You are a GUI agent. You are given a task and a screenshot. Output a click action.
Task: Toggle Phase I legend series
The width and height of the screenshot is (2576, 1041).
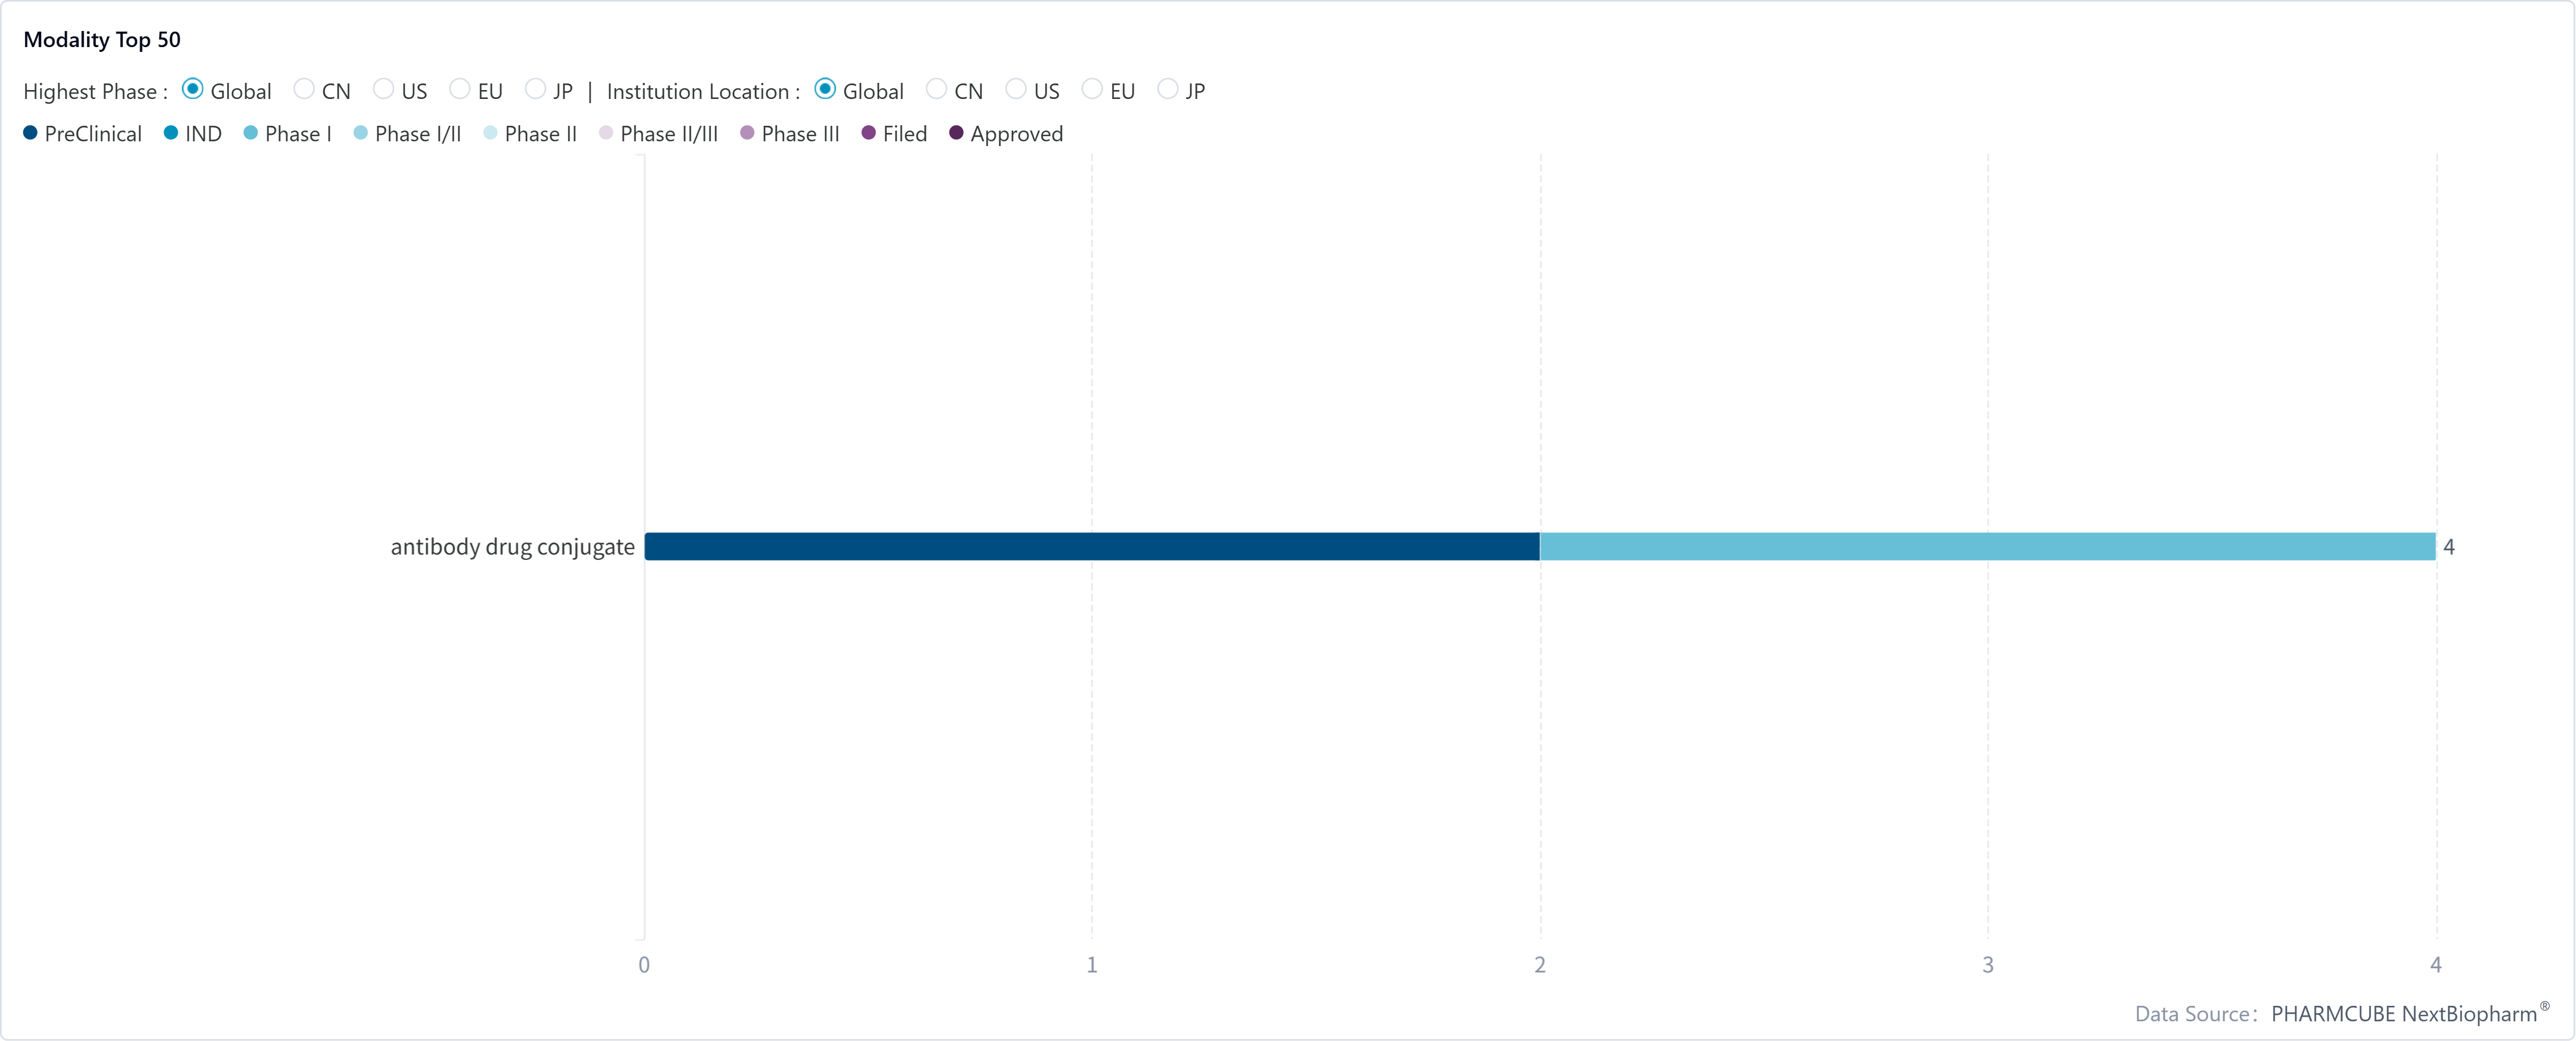click(288, 134)
